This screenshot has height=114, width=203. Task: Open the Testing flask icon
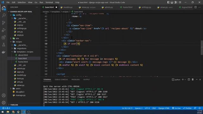[x=3, y=45]
